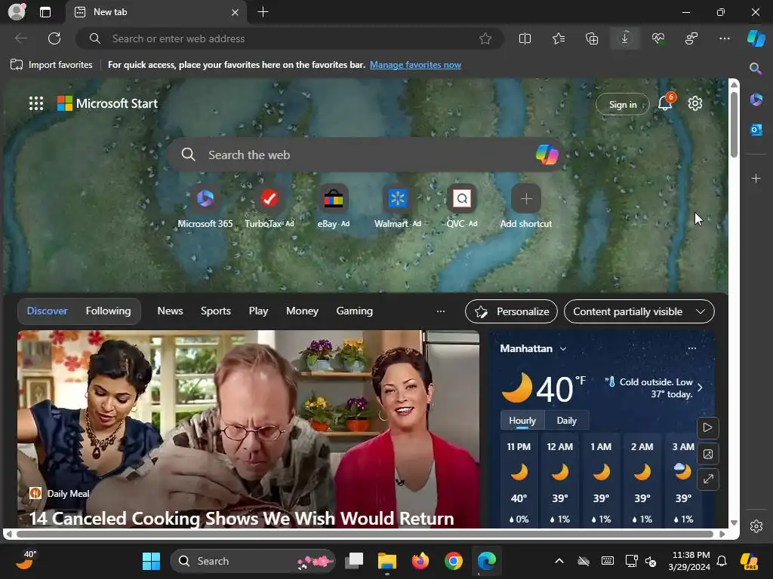Show hidden system tray icons
Viewport: 773px width, 579px height.
tap(559, 561)
